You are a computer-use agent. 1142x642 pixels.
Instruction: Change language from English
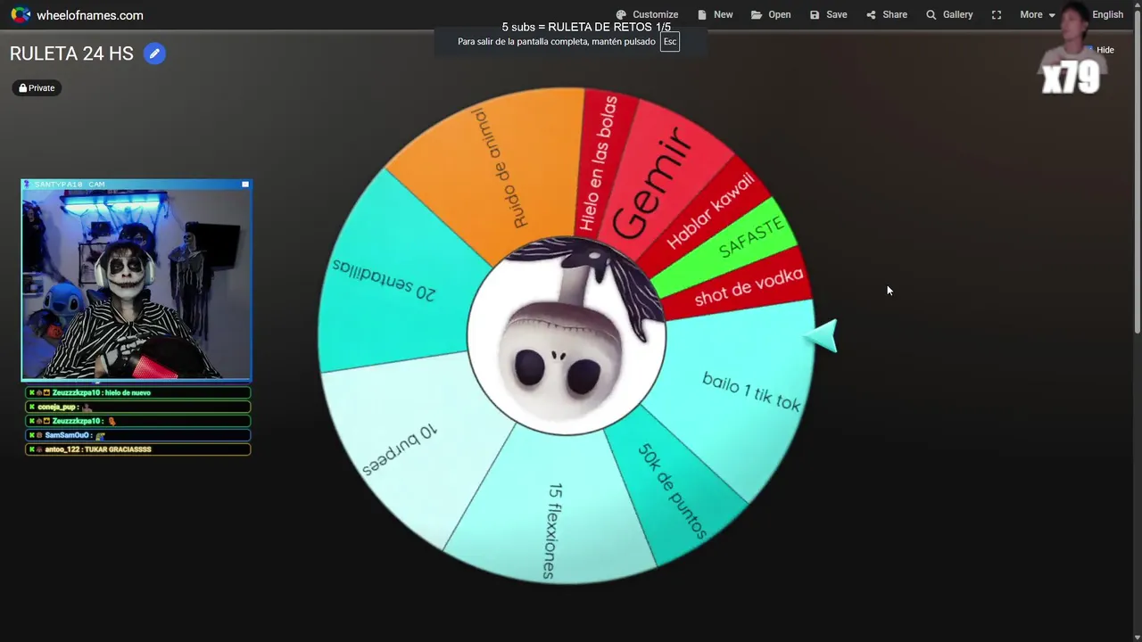pos(1107,14)
